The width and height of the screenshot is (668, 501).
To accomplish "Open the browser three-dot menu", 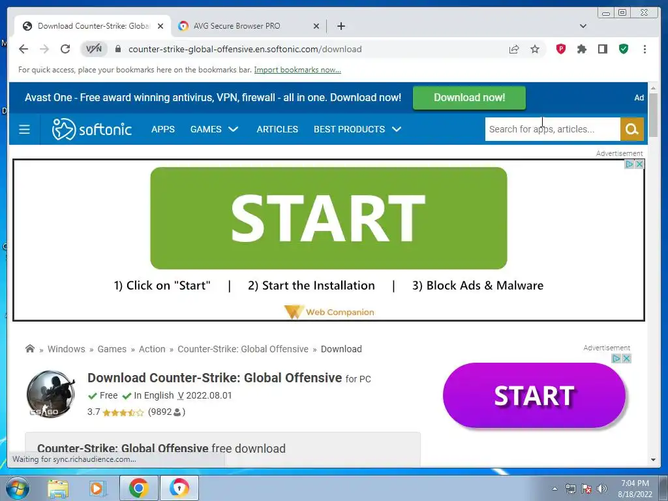I will 645,49.
